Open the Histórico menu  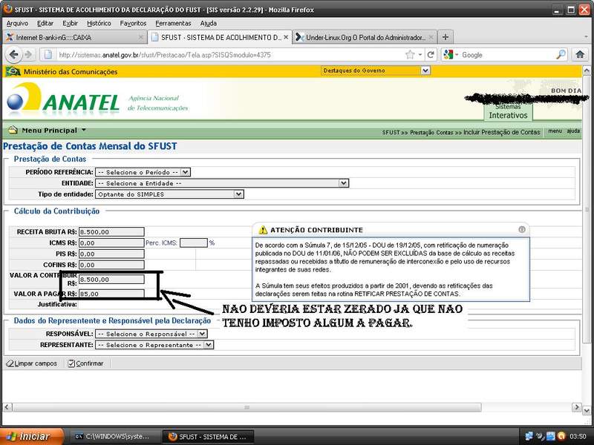pos(99,23)
